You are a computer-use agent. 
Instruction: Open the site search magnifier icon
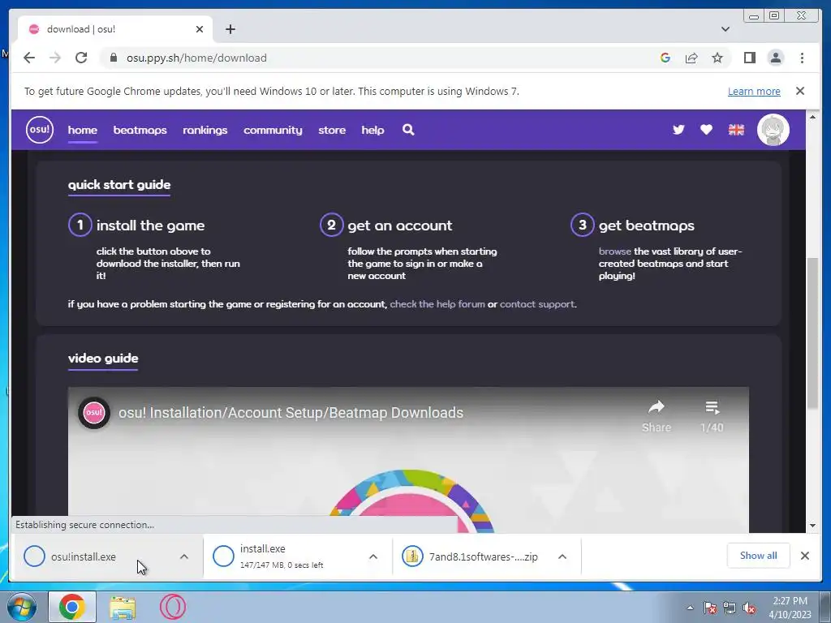(408, 130)
